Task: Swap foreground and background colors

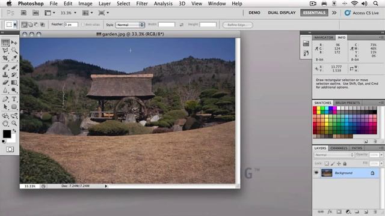Action: (x=14, y=131)
